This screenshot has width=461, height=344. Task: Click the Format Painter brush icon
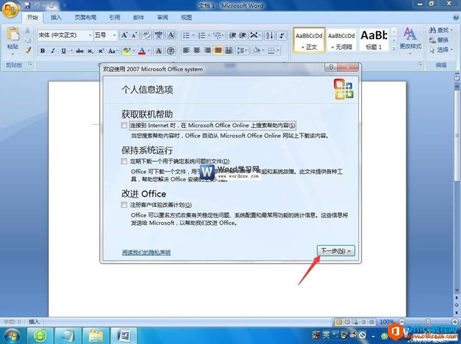coord(28,50)
